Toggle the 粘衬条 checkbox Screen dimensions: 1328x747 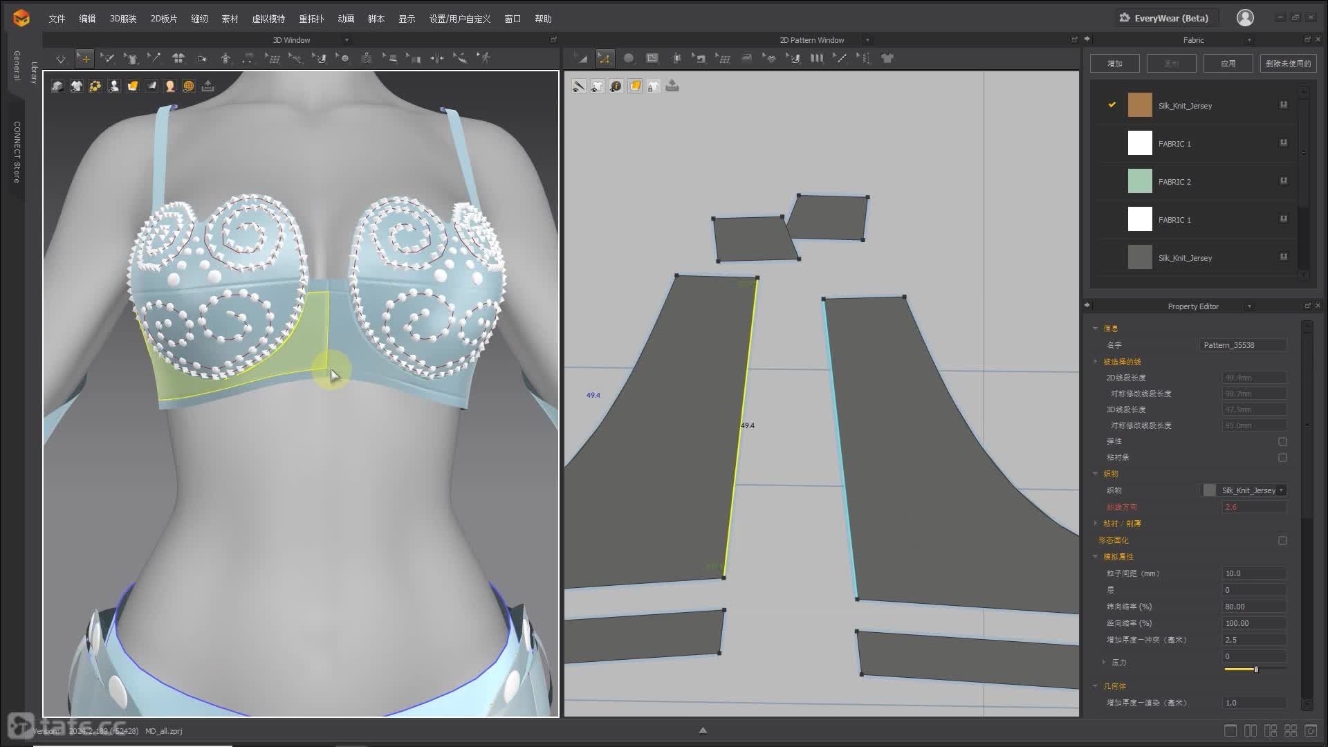[1282, 457]
